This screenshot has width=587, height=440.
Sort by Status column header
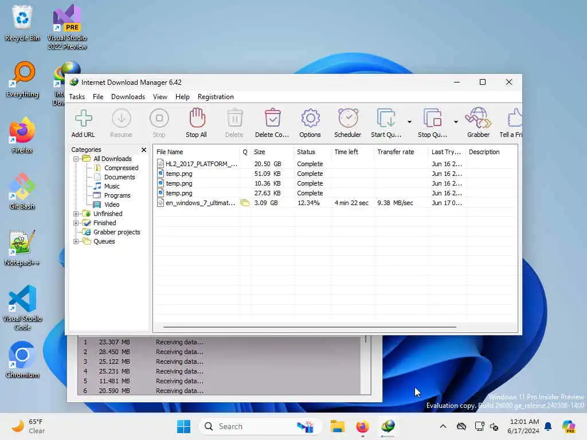[312, 152]
